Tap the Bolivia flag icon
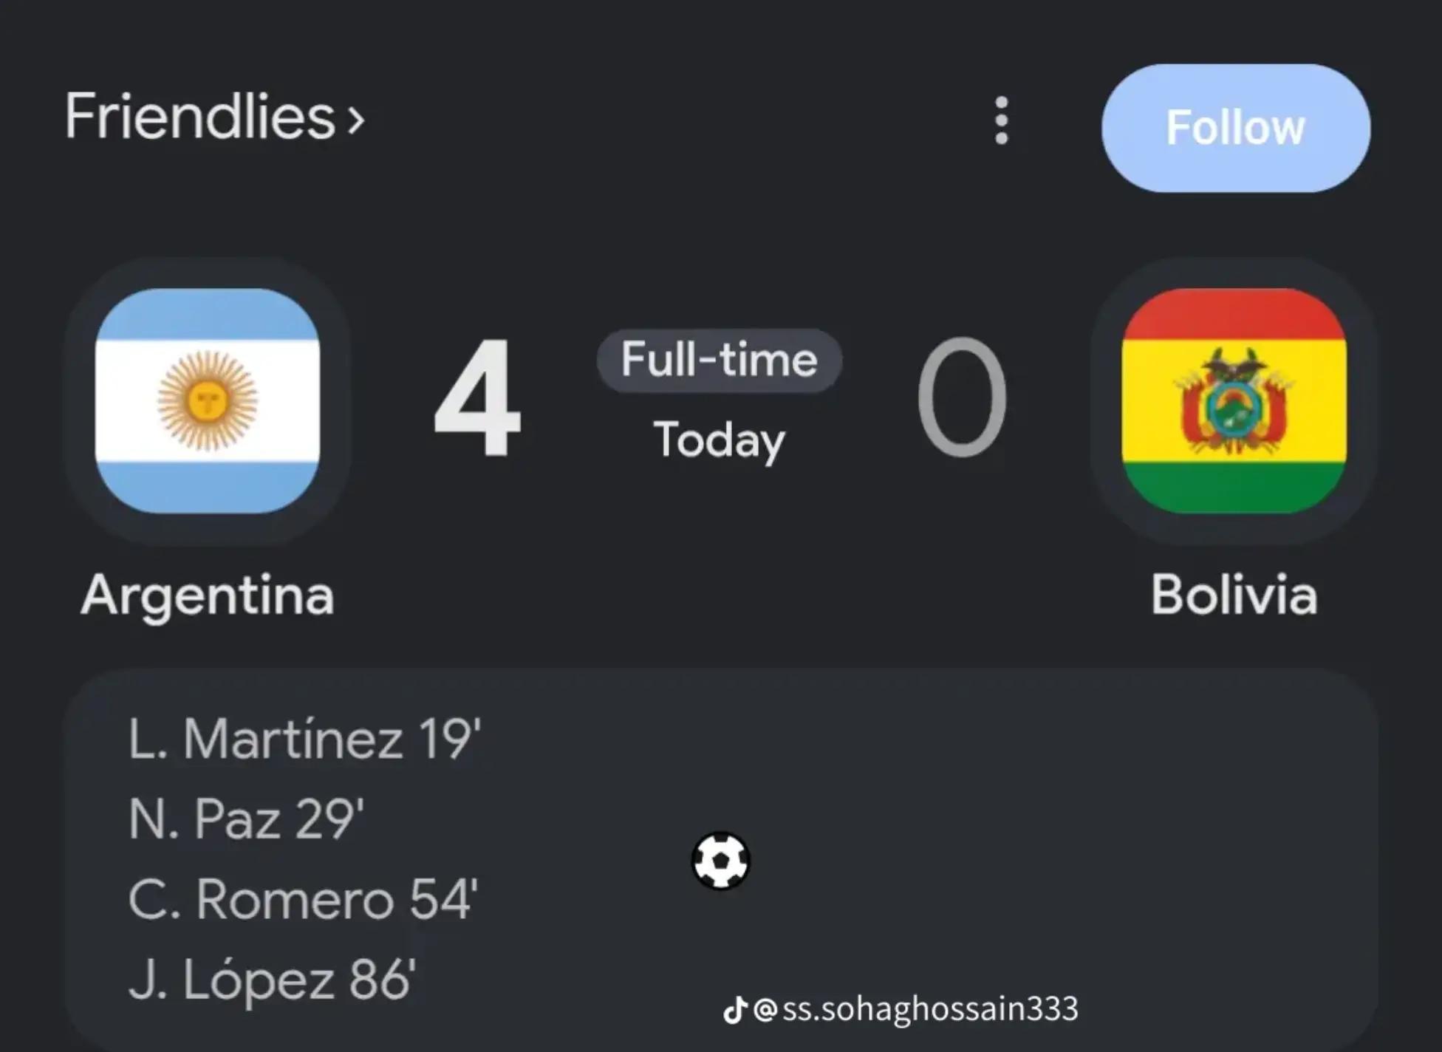Viewport: 1442px width, 1052px height. tap(1234, 401)
